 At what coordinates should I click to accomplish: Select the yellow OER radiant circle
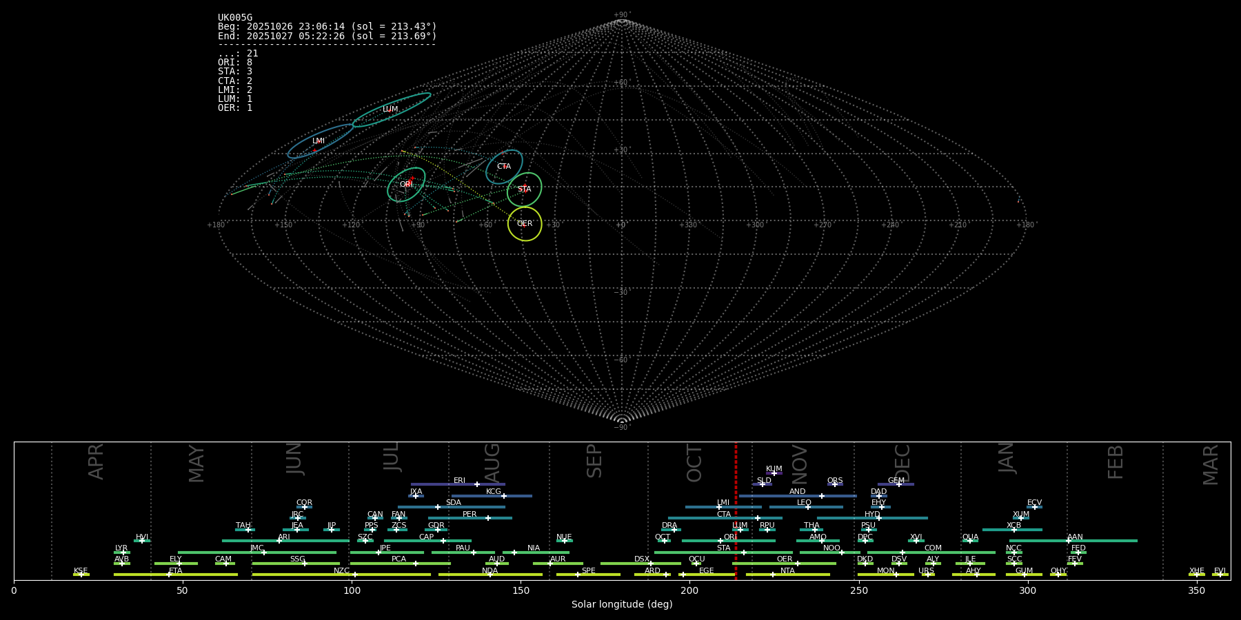(x=525, y=224)
